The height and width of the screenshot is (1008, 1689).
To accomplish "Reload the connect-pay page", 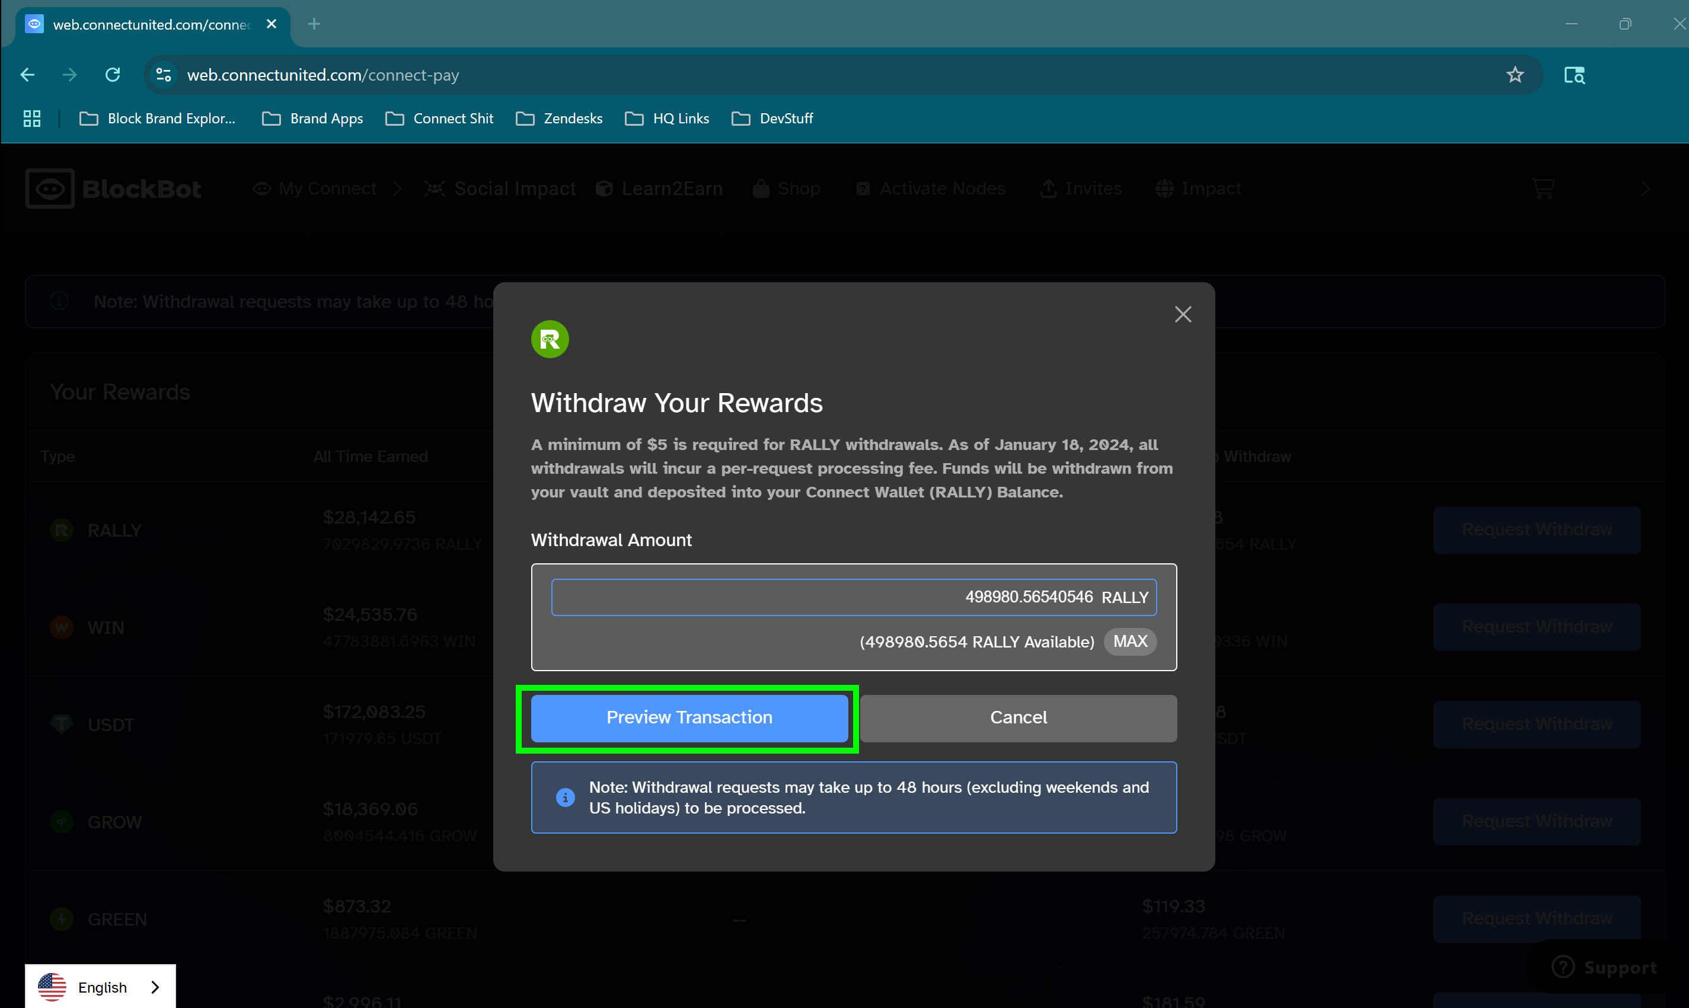I will [113, 75].
